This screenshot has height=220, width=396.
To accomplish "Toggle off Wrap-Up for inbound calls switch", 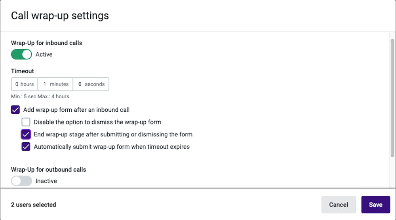I will pos(21,54).
